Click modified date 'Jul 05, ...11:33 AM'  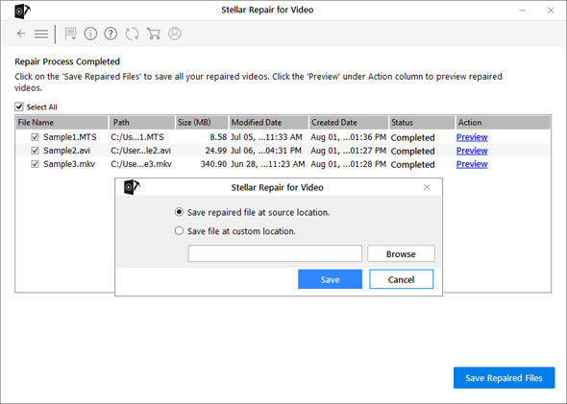coord(266,137)
